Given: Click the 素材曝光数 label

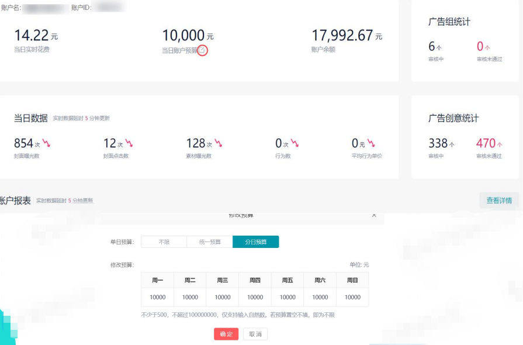Looking at the screenshot, I should (x=199, y=156).
